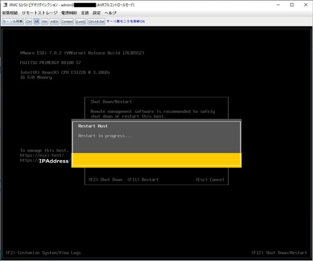This screenshot has height=261, width=313.
Task: Click the '<F2> Shut Down' option
Action: click(x=105, y=180)
